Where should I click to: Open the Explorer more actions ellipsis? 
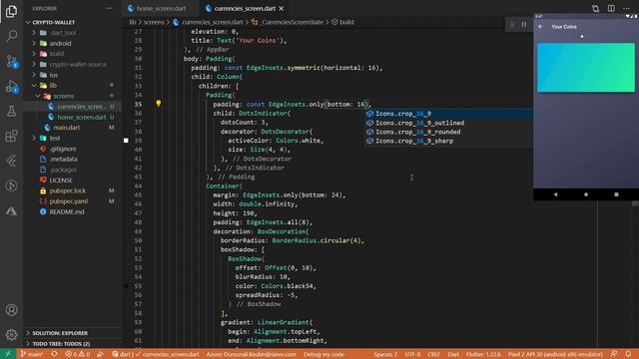click(x=109, y=8)
